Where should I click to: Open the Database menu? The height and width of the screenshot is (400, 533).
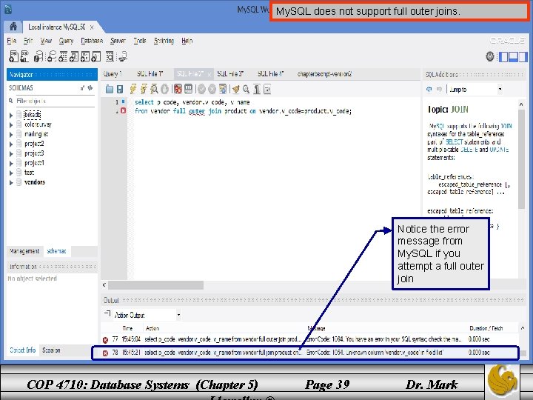pos(92,41)
